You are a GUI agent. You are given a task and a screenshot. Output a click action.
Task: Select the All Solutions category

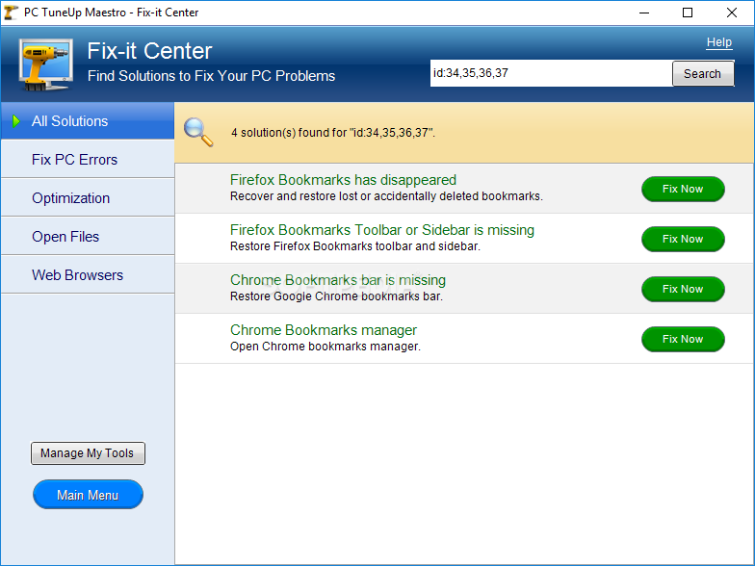click(x=88, y=121)
